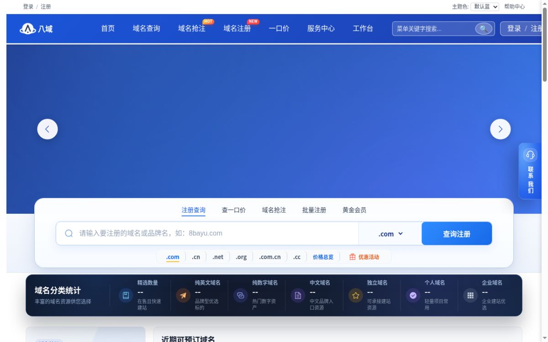548x342 pixels.
Task: Switch to the 域名抢注 search tab
Action: 274,210
